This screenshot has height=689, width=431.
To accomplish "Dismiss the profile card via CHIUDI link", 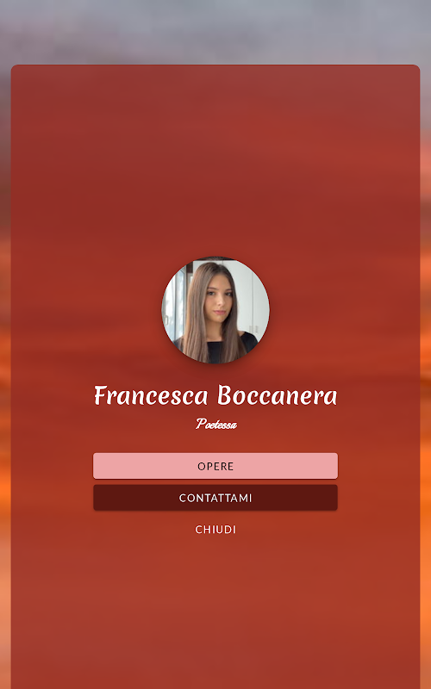I will click(215, 530).
